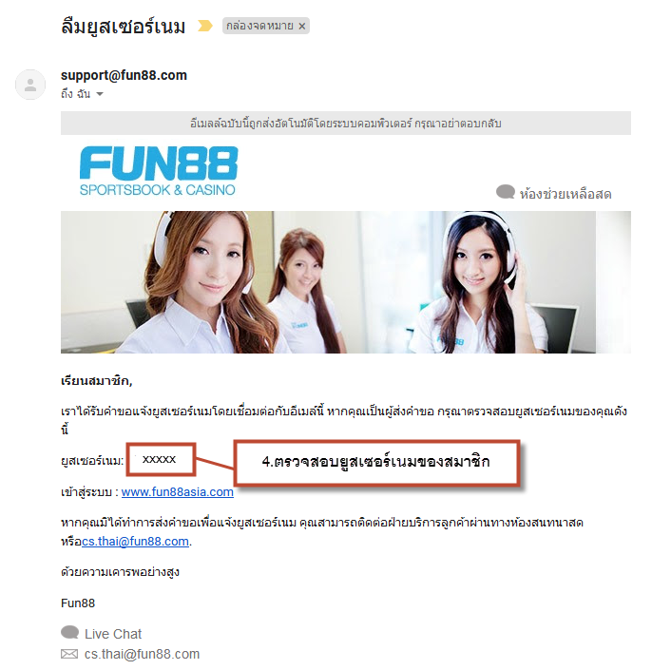Open the Live Chat text link
Viewport: 671px width, 670px height.
(x=113, y=634)
